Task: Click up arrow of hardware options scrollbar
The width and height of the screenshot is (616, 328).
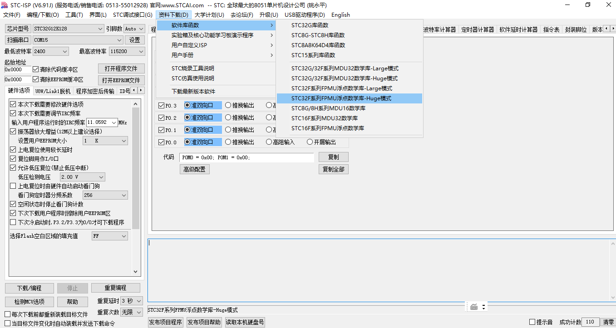Action: coord(136,104)
